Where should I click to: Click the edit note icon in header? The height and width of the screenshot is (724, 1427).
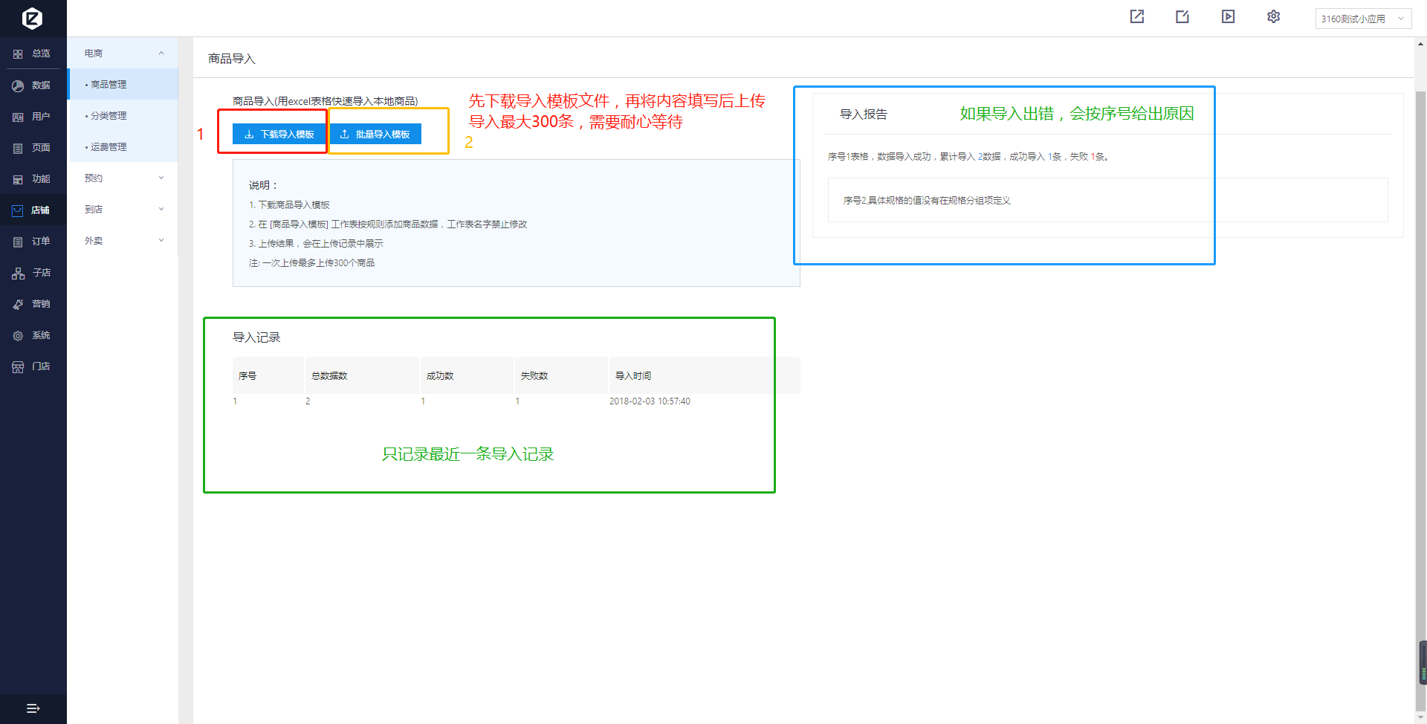1182,17
